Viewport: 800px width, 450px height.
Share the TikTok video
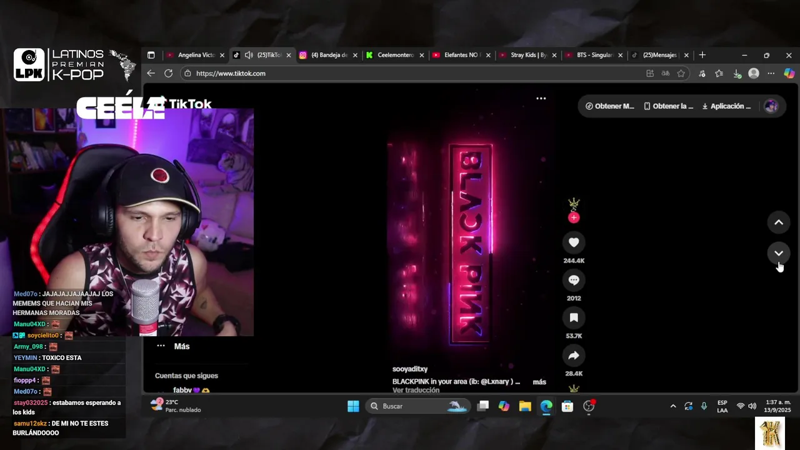[x=574, y=356]
